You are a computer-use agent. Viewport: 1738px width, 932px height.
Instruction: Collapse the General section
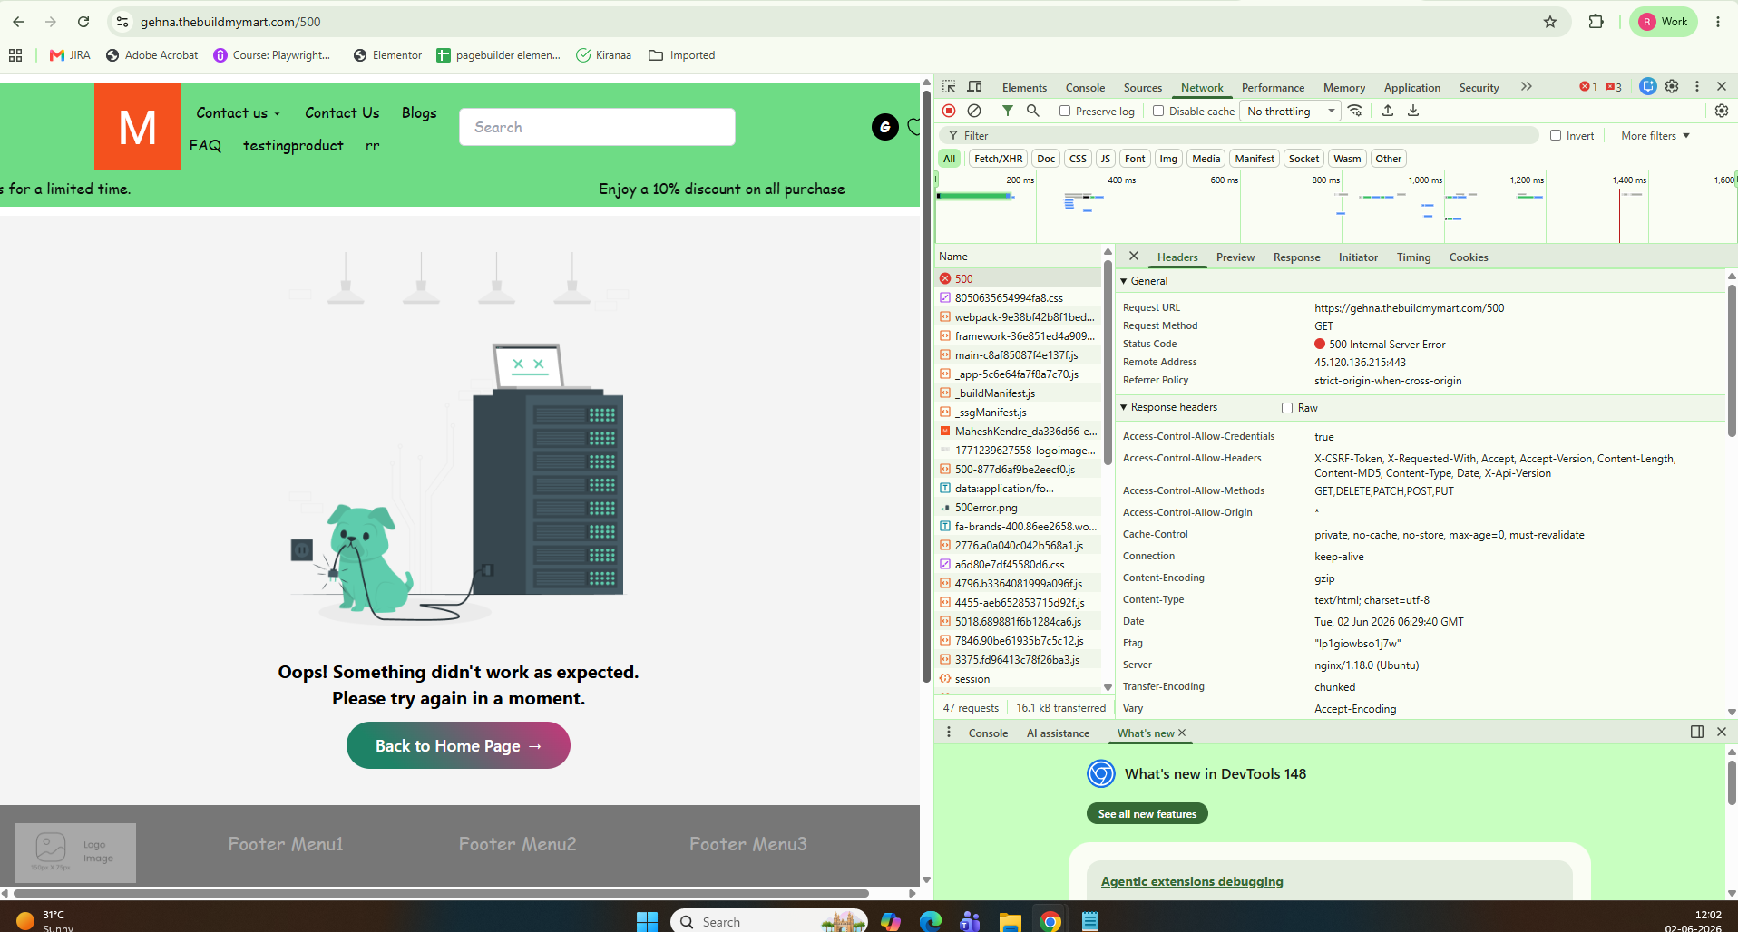tap(1124, 281)
